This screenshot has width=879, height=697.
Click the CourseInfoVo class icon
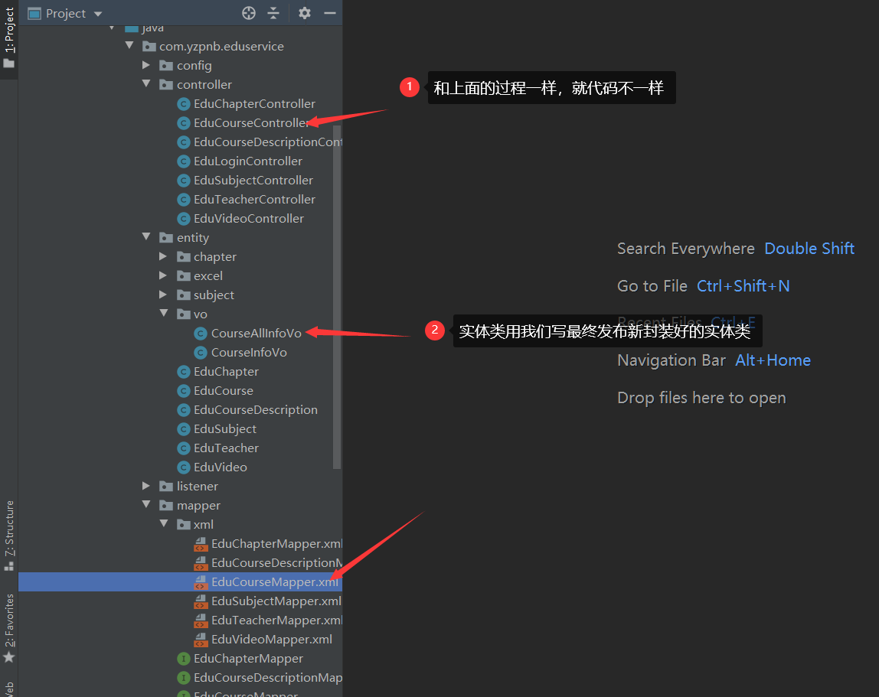tap(201, 353)
